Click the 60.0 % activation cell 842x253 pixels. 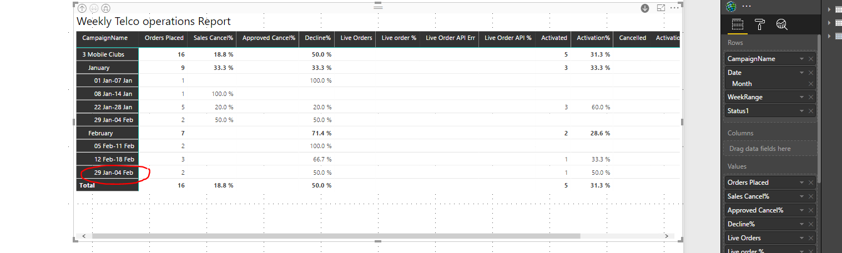[x=601, y=107]
